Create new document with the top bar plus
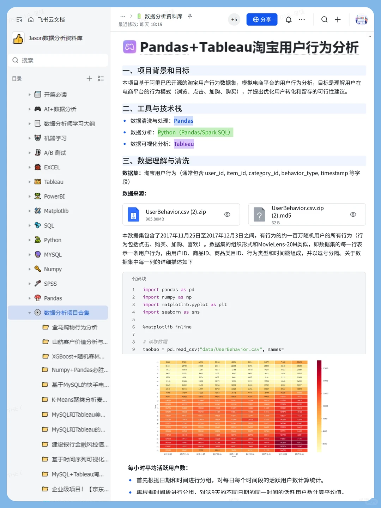Viewport: 381px width, 508px height. 338,19
